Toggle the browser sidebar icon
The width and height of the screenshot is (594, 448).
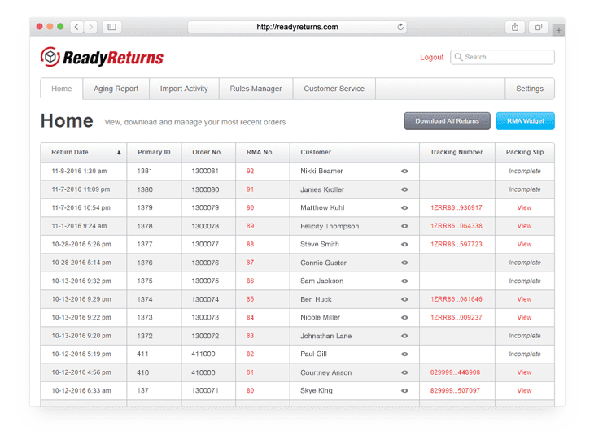click(x=111, y=27)
